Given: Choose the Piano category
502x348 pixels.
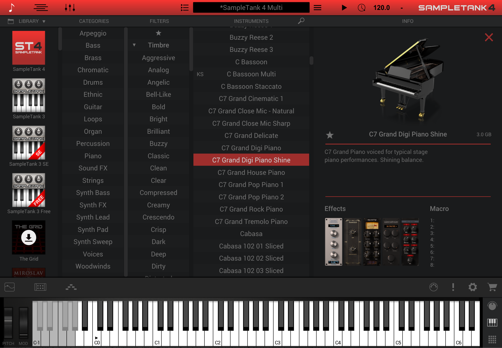Looking at the screenshot, I should click(x=93, y=156).
